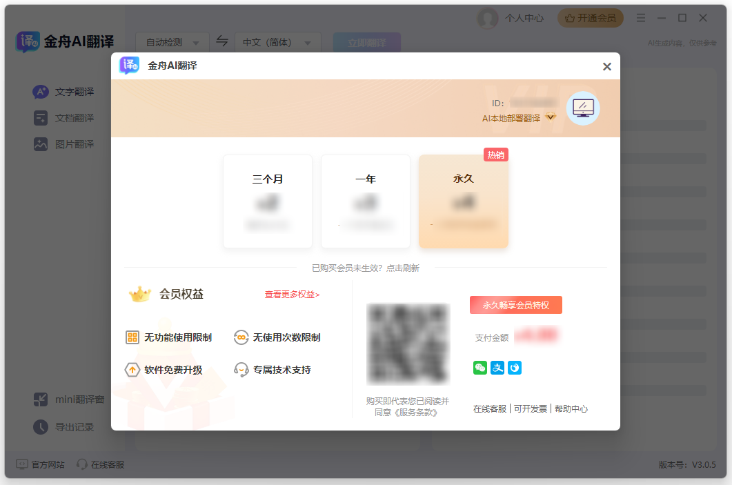Click 点击刷新 to refresh membership status

pyautogui.click(x=403, y=268)
